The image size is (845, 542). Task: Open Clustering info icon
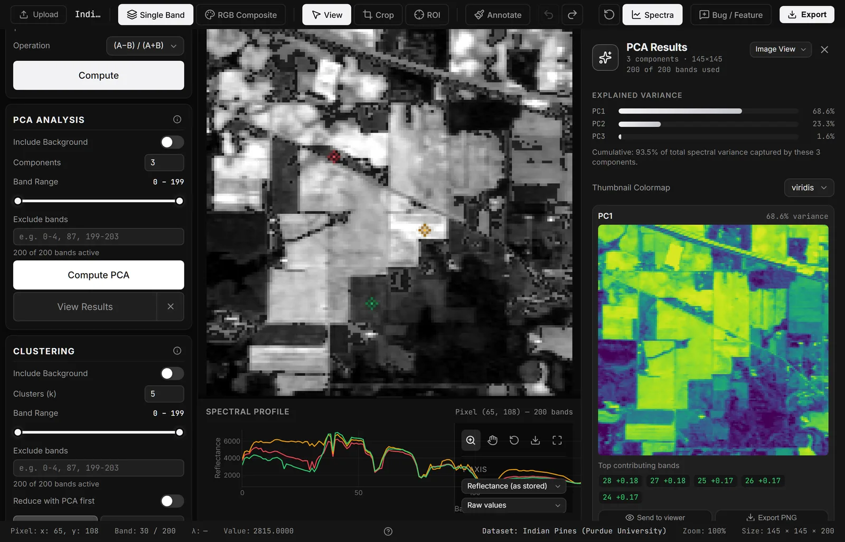click(177, 351)
